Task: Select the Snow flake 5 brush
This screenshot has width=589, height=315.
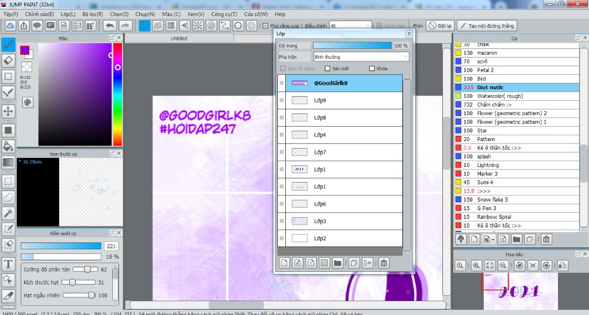Action: 517,200
